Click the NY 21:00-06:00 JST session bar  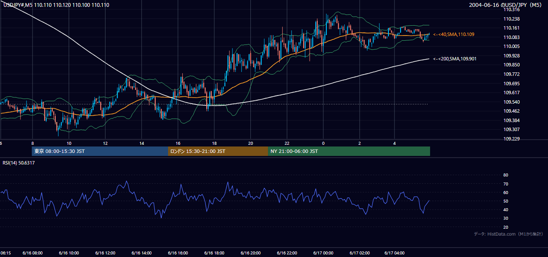[349, 151]
